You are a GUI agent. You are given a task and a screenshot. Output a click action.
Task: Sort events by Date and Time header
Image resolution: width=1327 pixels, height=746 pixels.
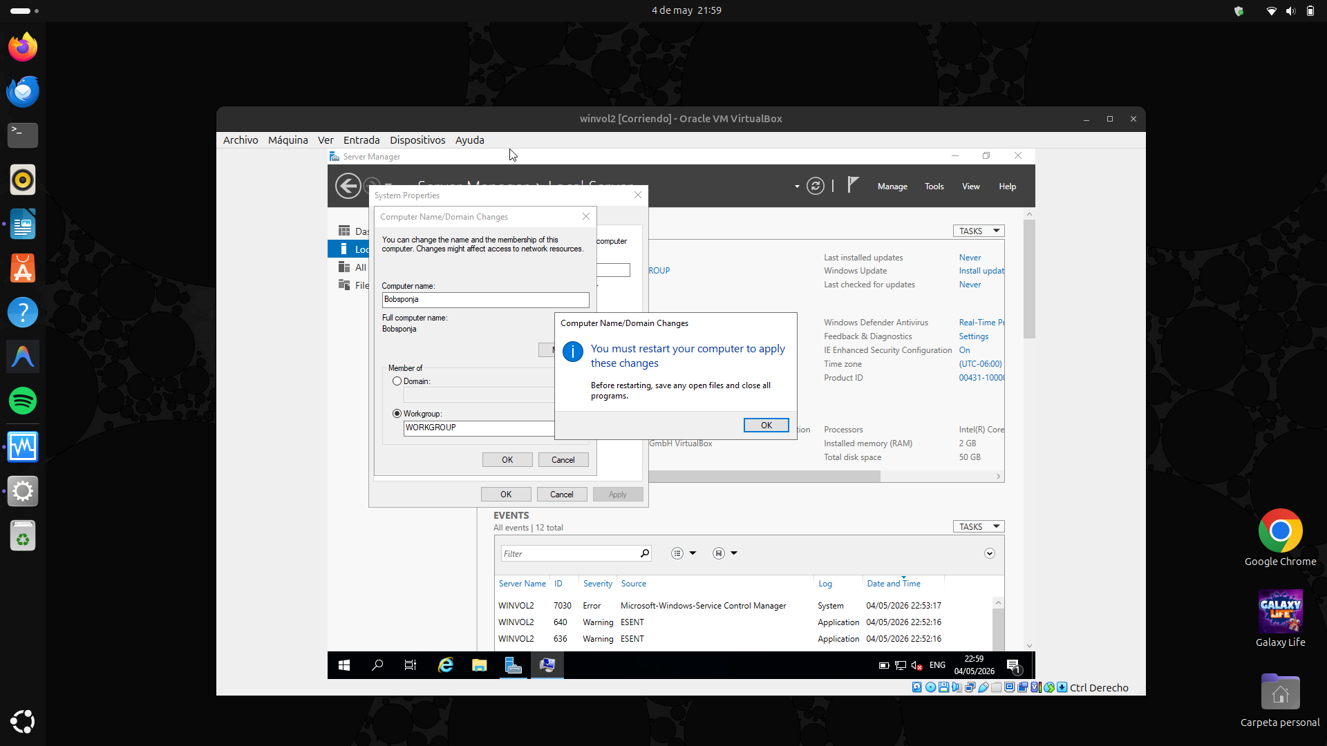(x=894, y=584)
